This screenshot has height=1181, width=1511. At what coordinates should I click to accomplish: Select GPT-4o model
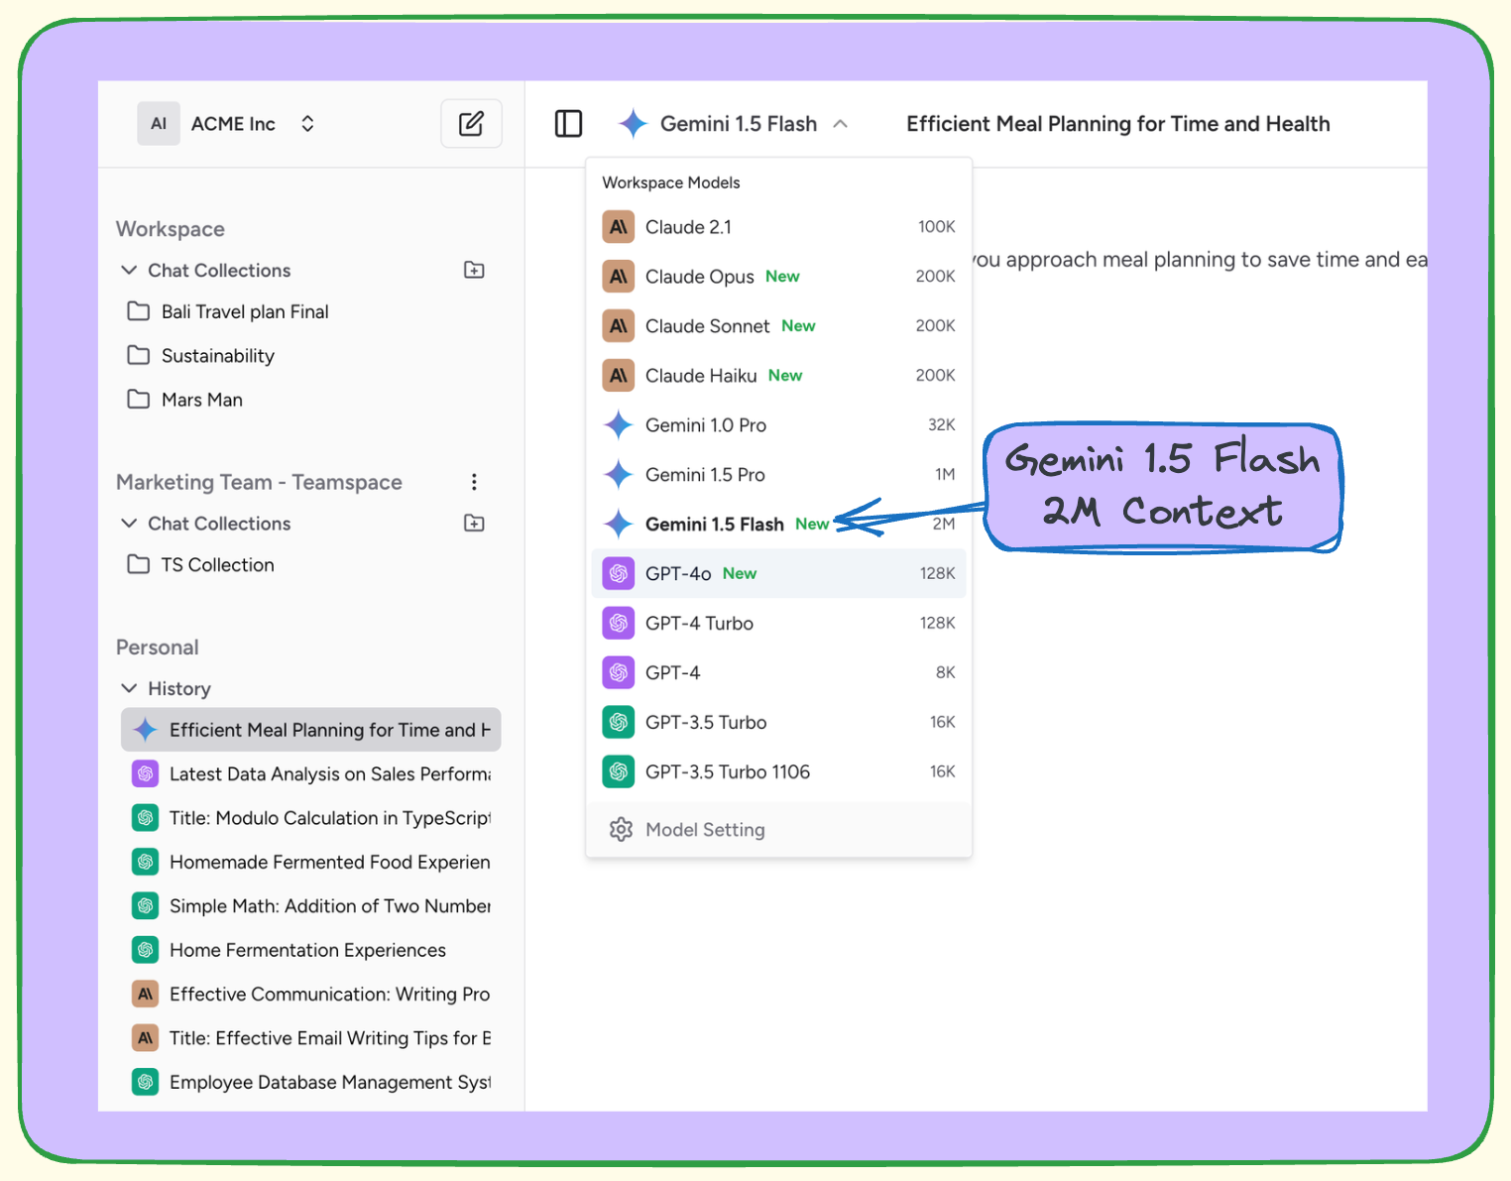click(778, 573)
